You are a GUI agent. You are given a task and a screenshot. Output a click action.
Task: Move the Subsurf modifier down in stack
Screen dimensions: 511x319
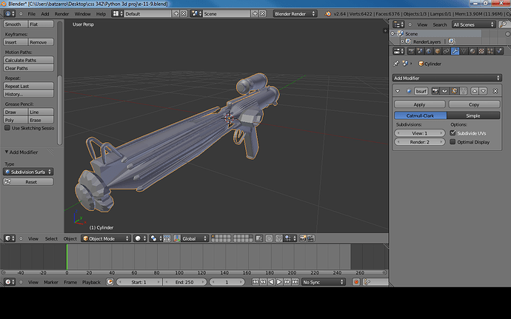(x=484, y=91)
